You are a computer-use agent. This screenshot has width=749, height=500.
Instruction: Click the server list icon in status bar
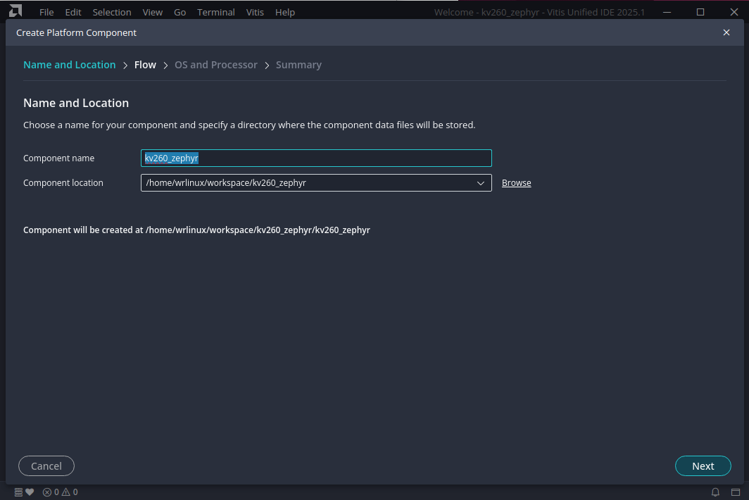coord(19,492)
